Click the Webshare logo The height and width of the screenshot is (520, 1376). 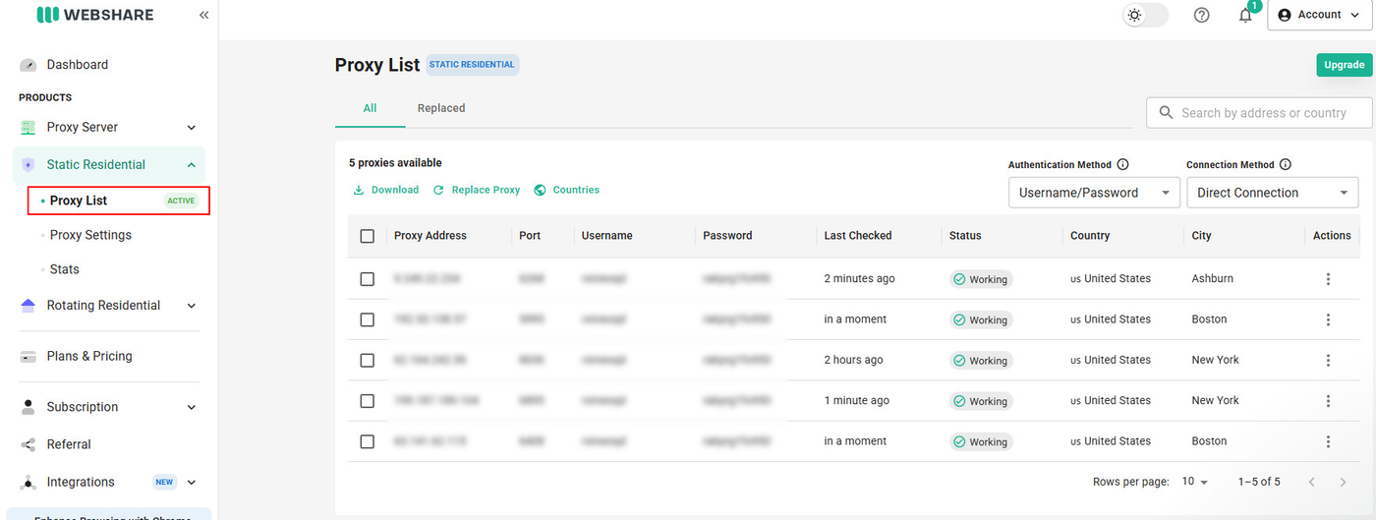coord(94,15)
